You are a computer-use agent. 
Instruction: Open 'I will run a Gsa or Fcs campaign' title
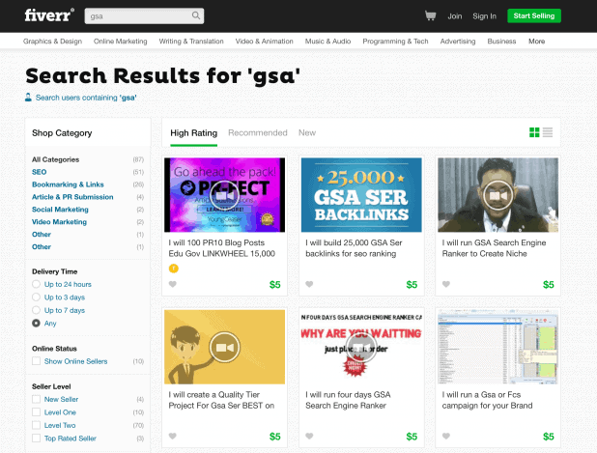487,400
